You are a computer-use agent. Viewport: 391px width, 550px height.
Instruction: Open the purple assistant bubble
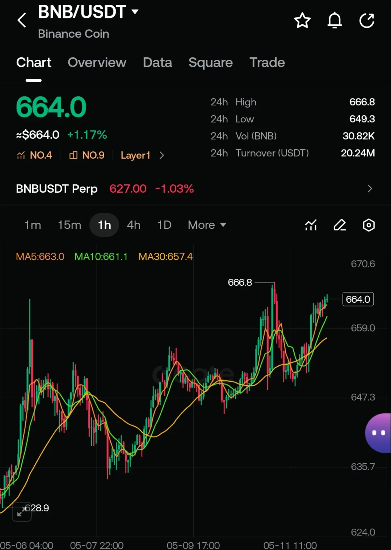(x=378, y=433)
